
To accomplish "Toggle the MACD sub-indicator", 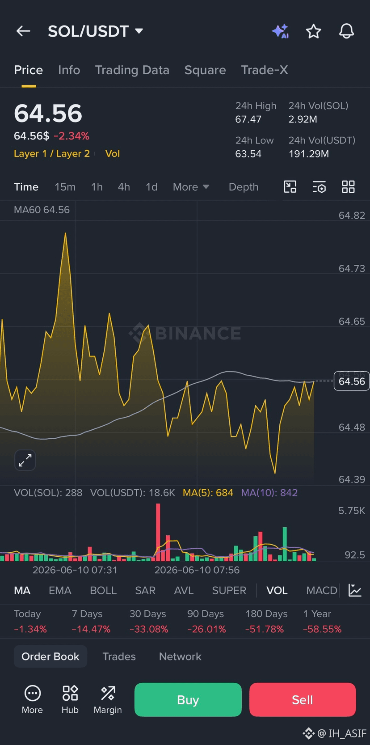I will [x=321, y=590].
